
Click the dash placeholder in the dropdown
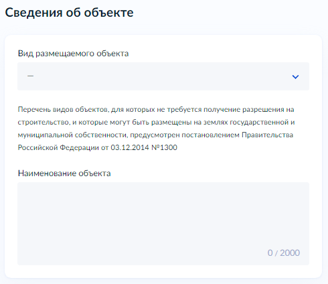tap(30, 76)
